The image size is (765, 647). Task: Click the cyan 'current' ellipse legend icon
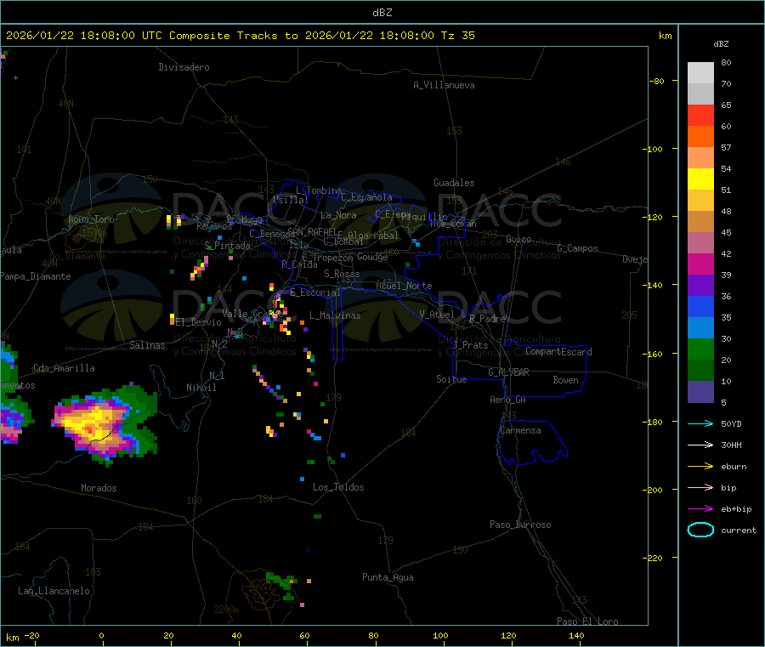pyautogui.click(x=700, y=530)
